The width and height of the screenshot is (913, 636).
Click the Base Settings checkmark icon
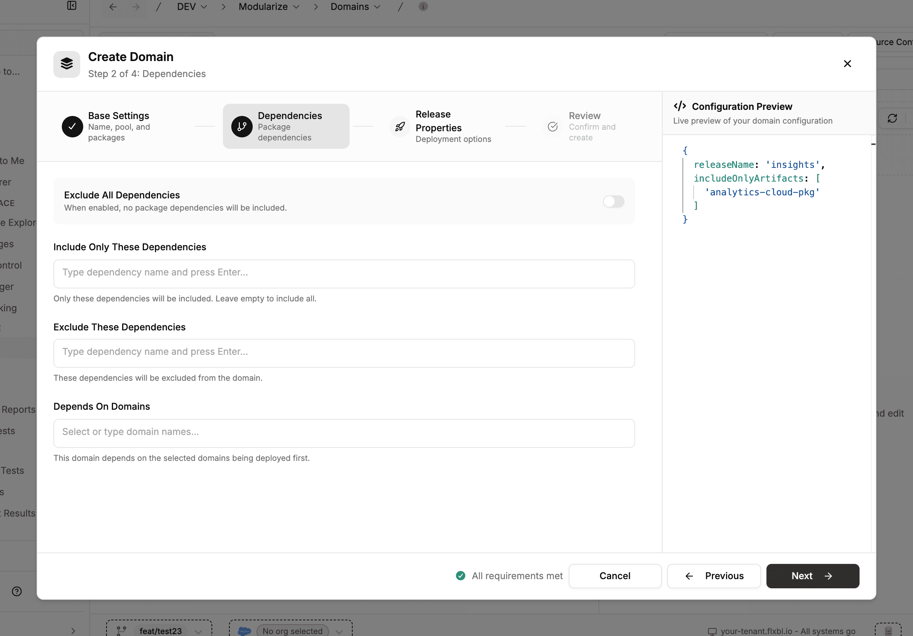(x=73, y=126)
